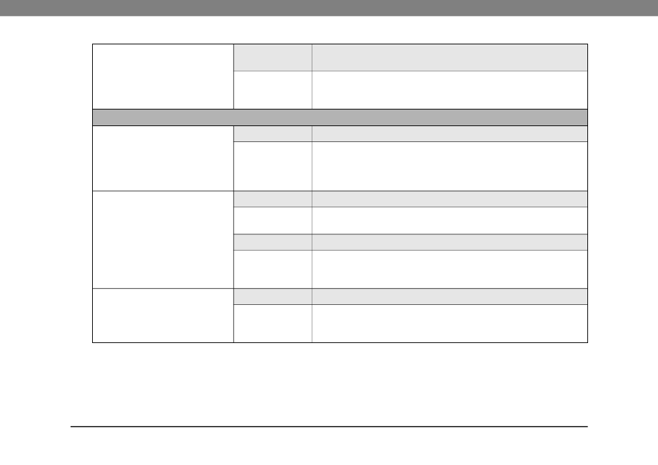Select white narrow cell in second table section
The height and width of the screenshot is (465, 658).
click(x=273, y=166)
